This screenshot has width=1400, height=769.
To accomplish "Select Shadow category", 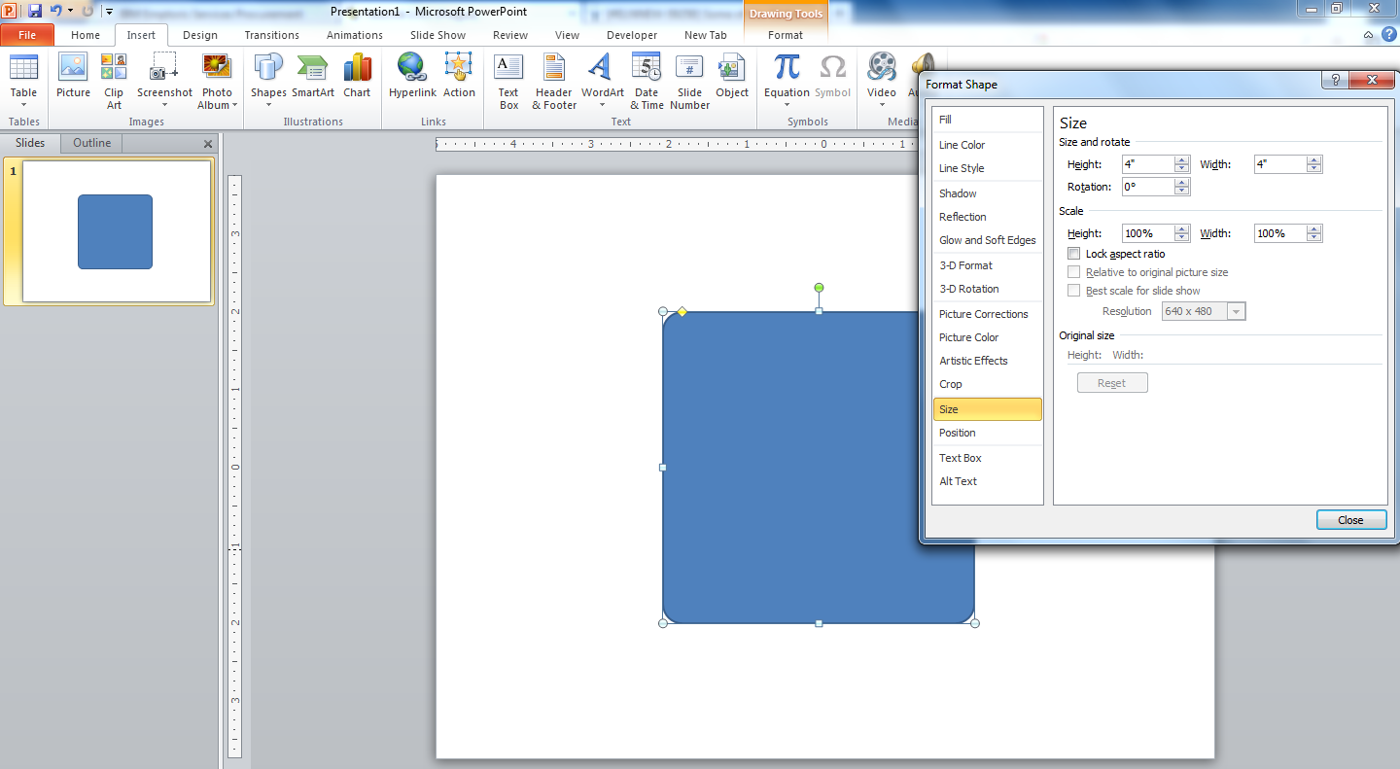I will 987,193.
